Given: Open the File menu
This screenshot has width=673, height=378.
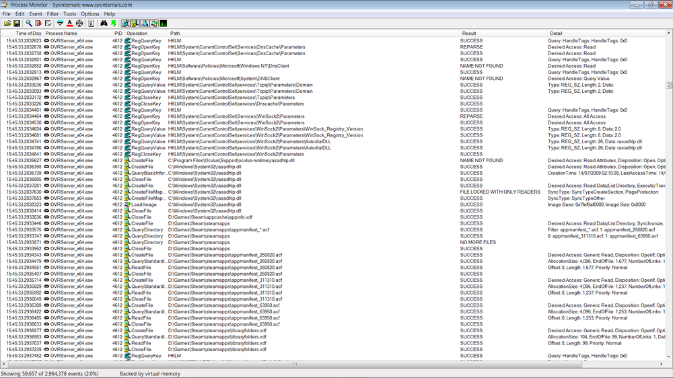Looking at the screenshot, I should 7,13.
